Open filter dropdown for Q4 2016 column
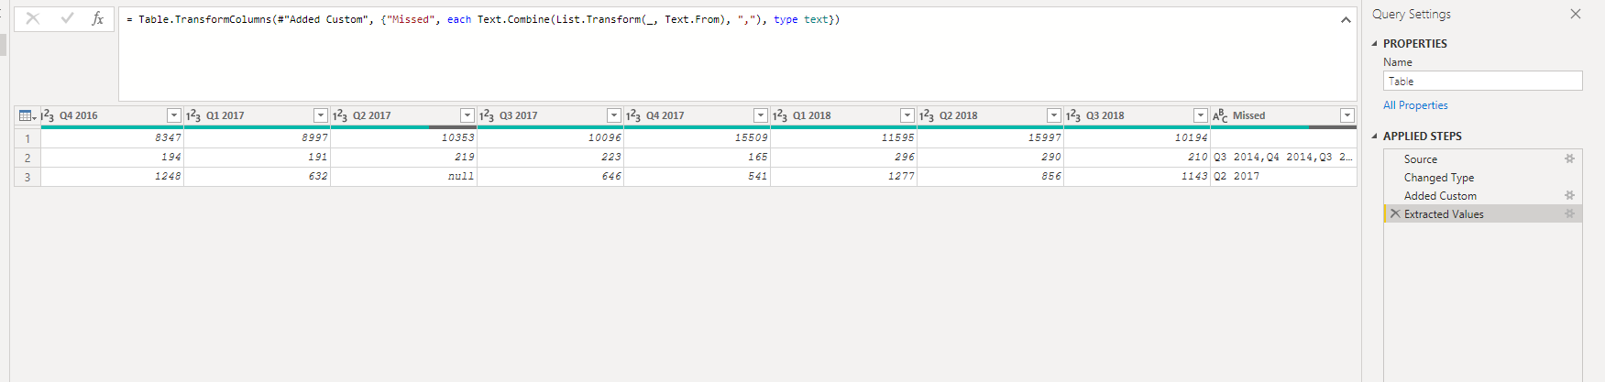 click(174, 115)
